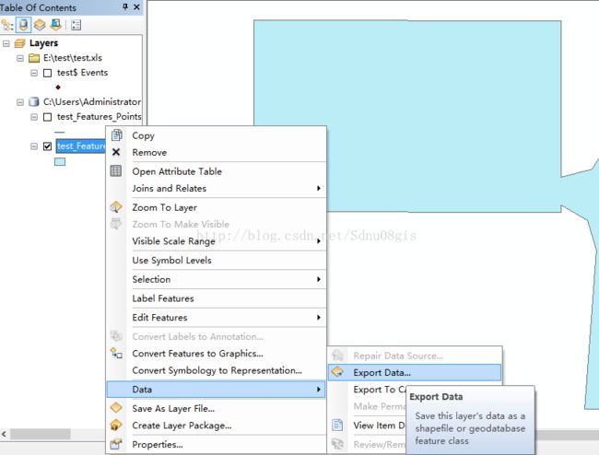Click the Create Layer Package icon
599x455 pixels.
click(x=116, y=425)
